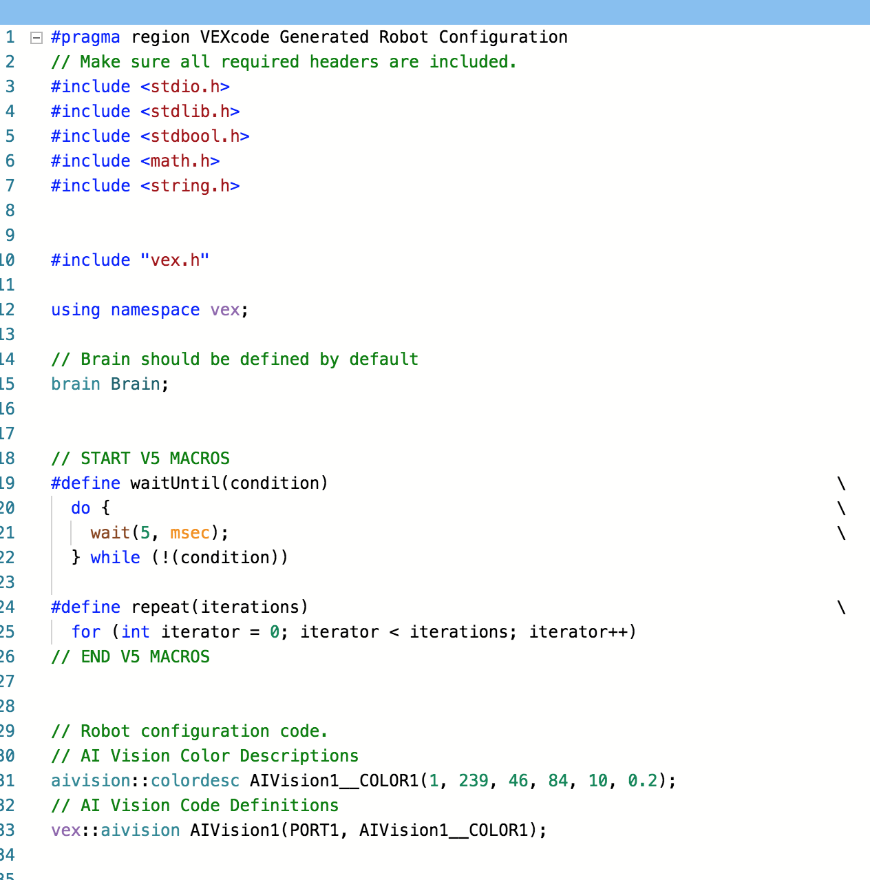870x880 pixels.
Task: Click the '// START V5 MACROS' comment
Action: tap(140, 459)
